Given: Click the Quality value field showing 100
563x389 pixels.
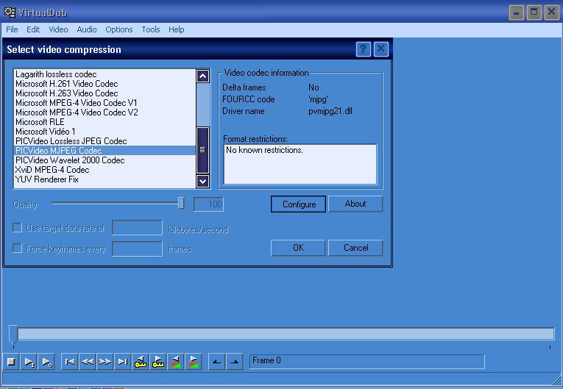Looking at the screenshot, I should click(208, 204).
